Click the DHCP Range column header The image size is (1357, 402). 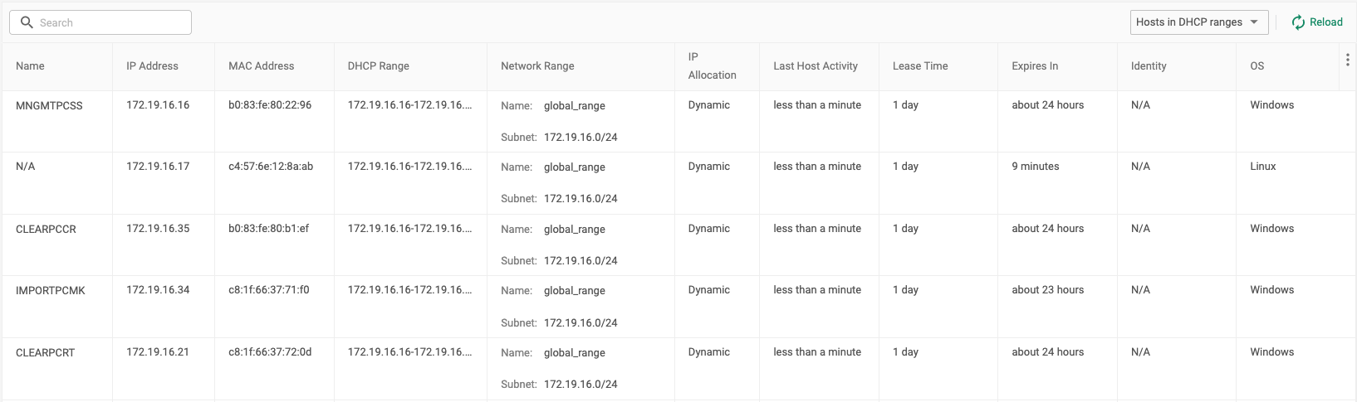tap(378, 66)
